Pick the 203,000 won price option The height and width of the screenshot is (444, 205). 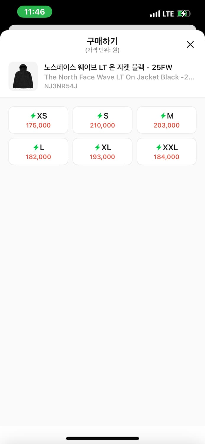coord(167,125)
